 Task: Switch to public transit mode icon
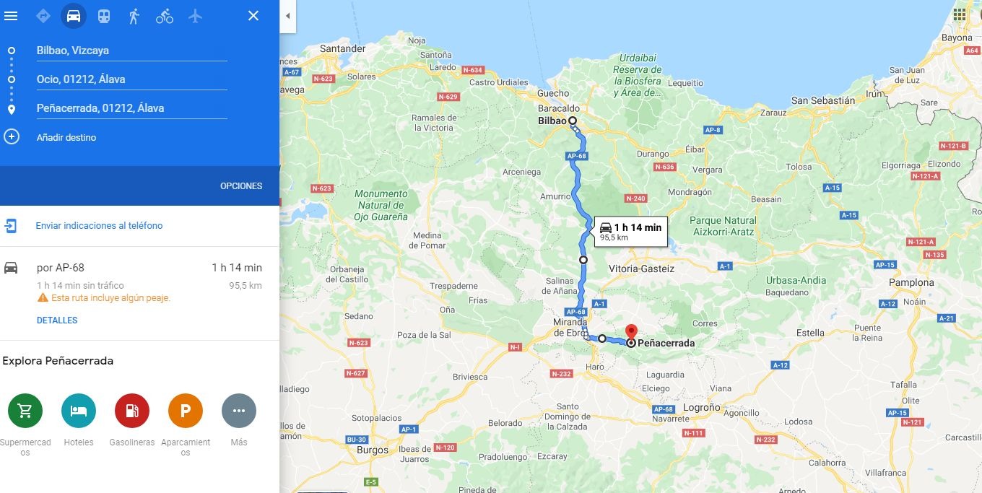104,16
